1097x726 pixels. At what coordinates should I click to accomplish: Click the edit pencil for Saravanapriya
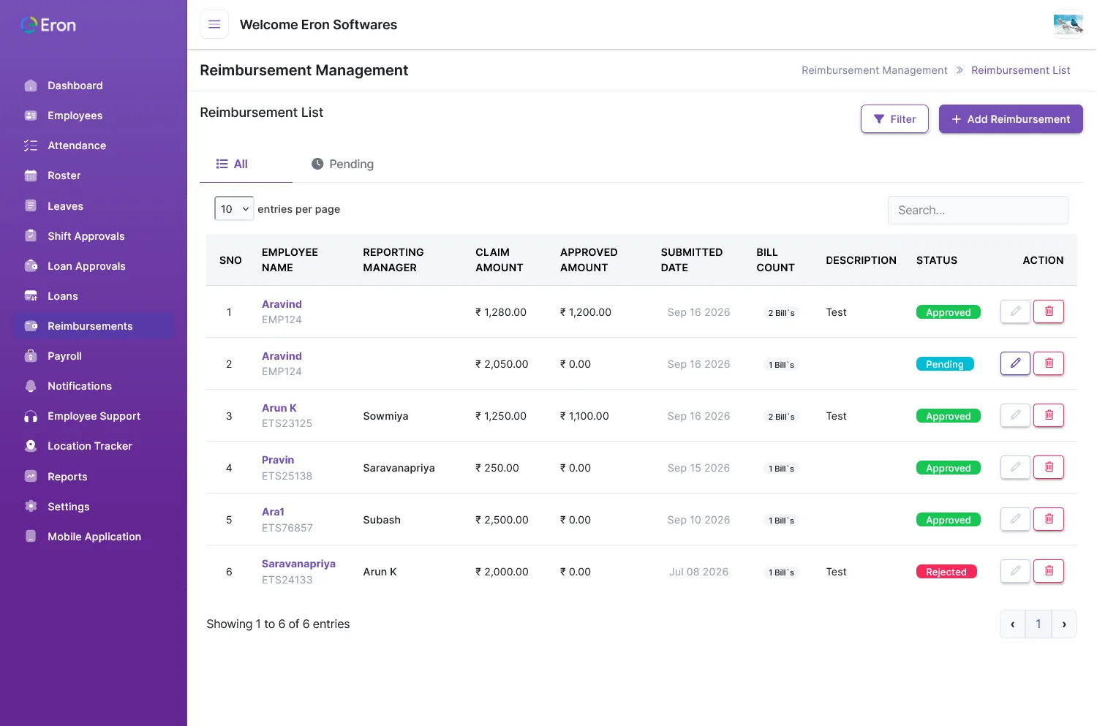click(1015, 571)
